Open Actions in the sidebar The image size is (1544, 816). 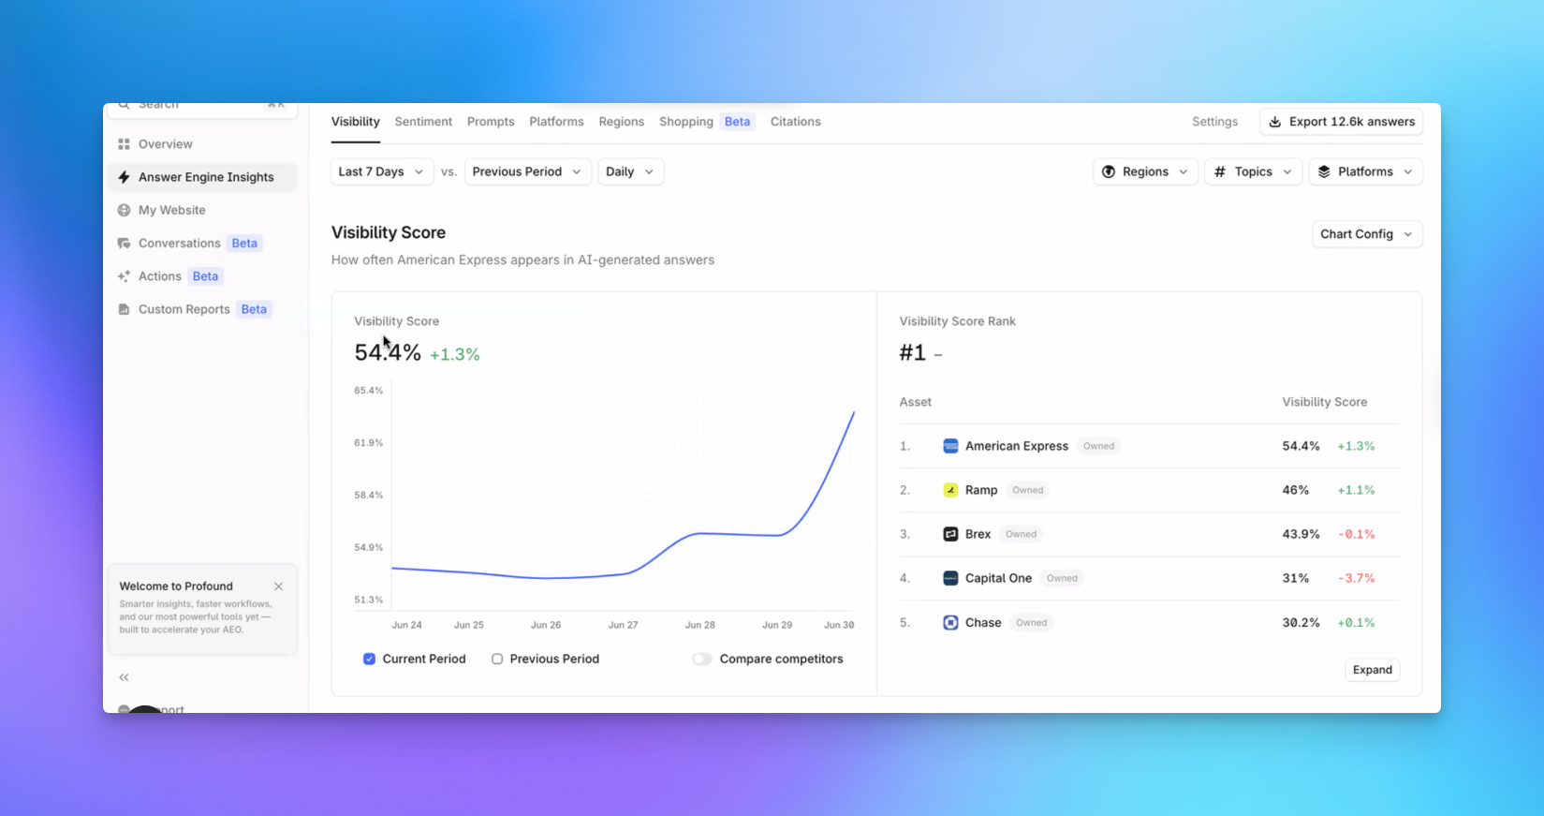click(x=202, y=276)
